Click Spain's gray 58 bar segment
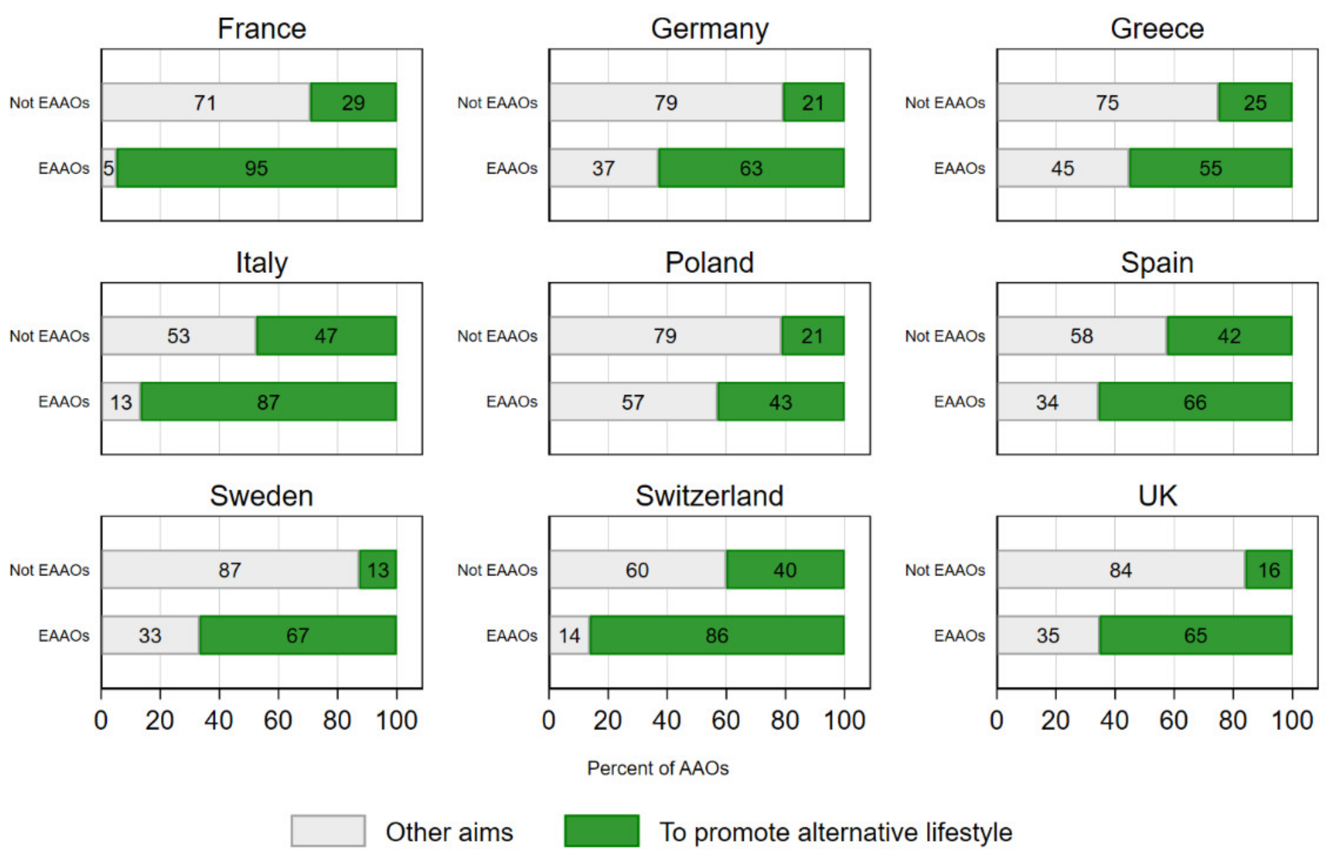Image resolution: width=1328 pixels, height=868 pixels. (x=1082, y=336)
